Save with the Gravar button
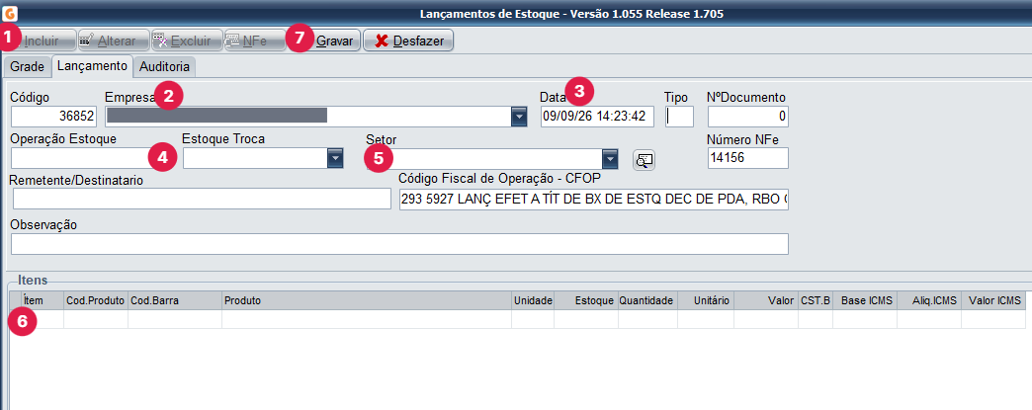 click(x=327, y=41)
